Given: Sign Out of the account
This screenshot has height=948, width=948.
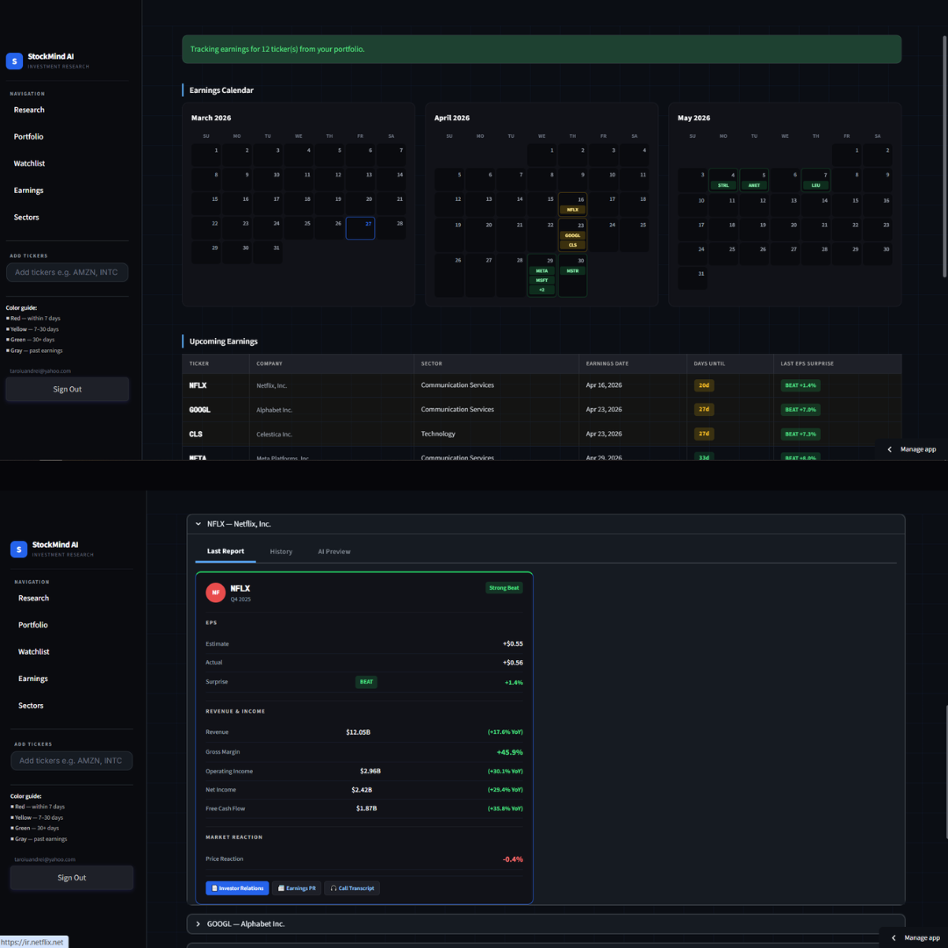Looking at the screenshot, I should point(71,877).
